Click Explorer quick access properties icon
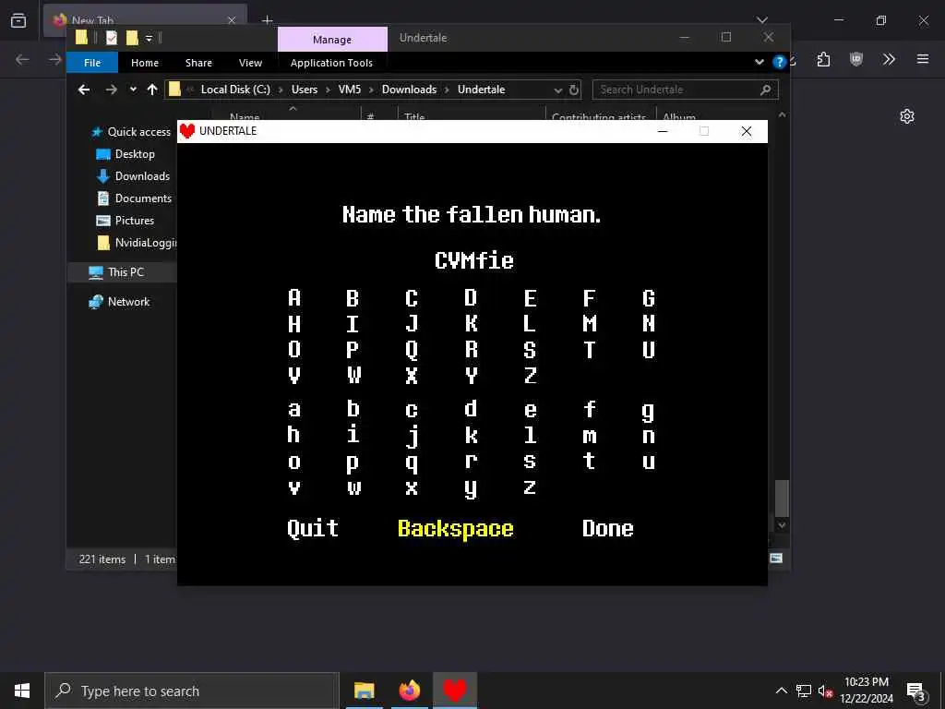The image size is (945, 709). click(112, 38)
